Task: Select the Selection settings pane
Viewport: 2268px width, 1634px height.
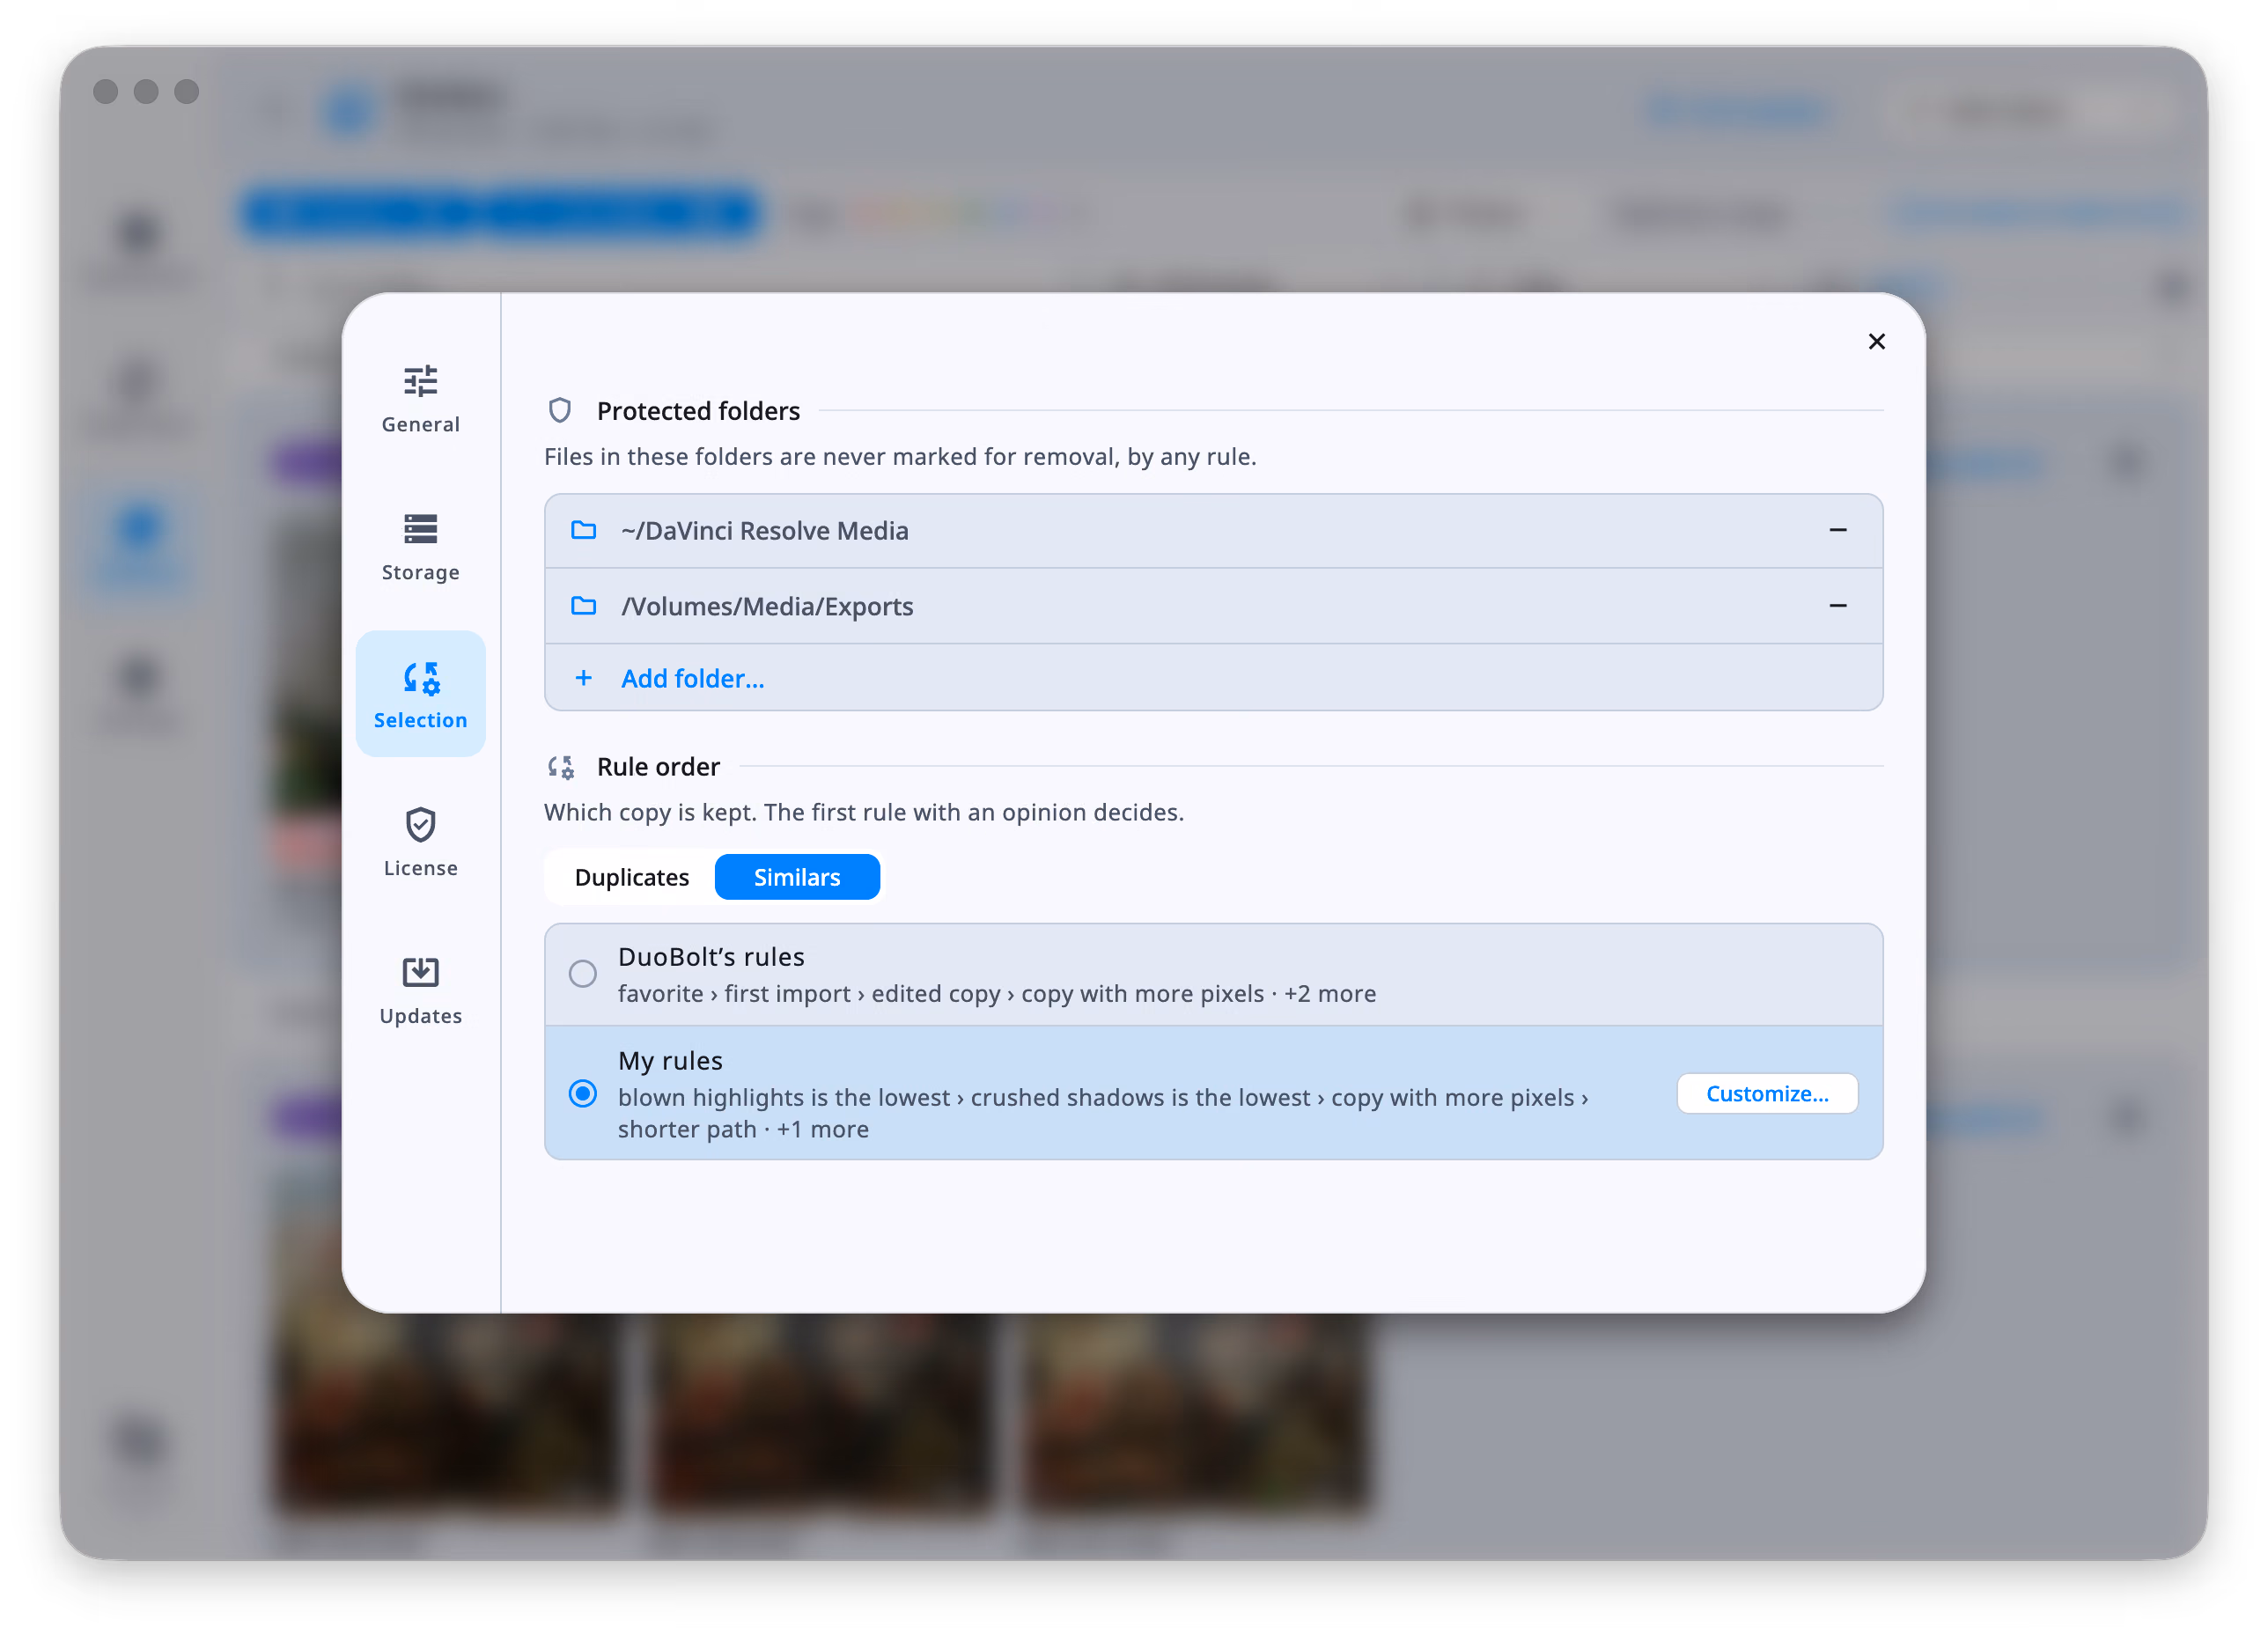Action: pyautogui.click(x=420, y=694)
